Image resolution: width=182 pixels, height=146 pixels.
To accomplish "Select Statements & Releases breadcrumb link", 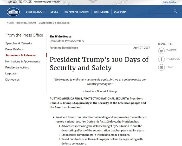I will (54, 23).
